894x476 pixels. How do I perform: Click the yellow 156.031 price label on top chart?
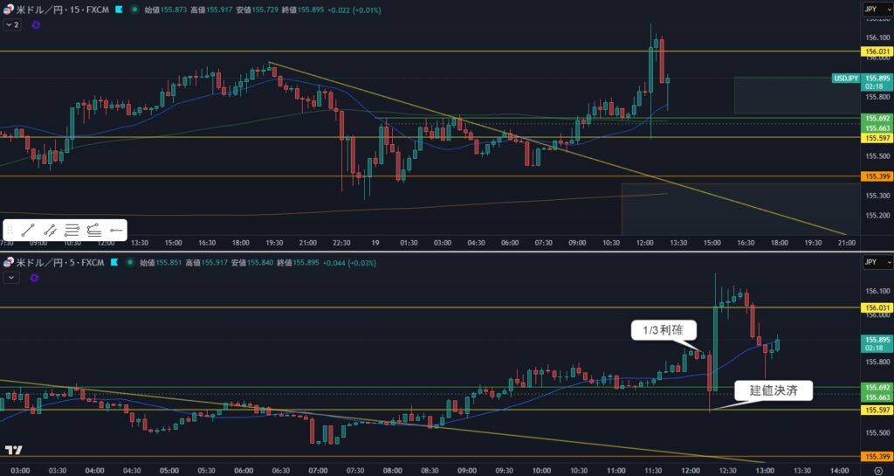pos(876,52)
